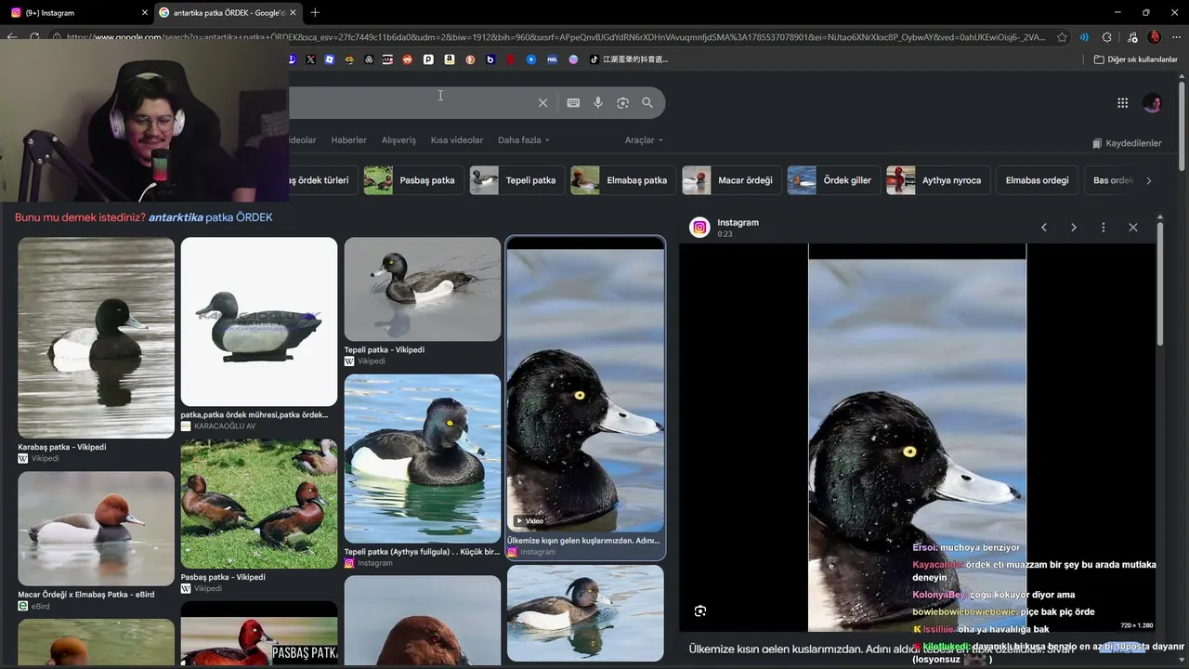Close the Instagram image preview panel
The width and height of the screenshot is (1189, 669).
[x=1133, y=228]
